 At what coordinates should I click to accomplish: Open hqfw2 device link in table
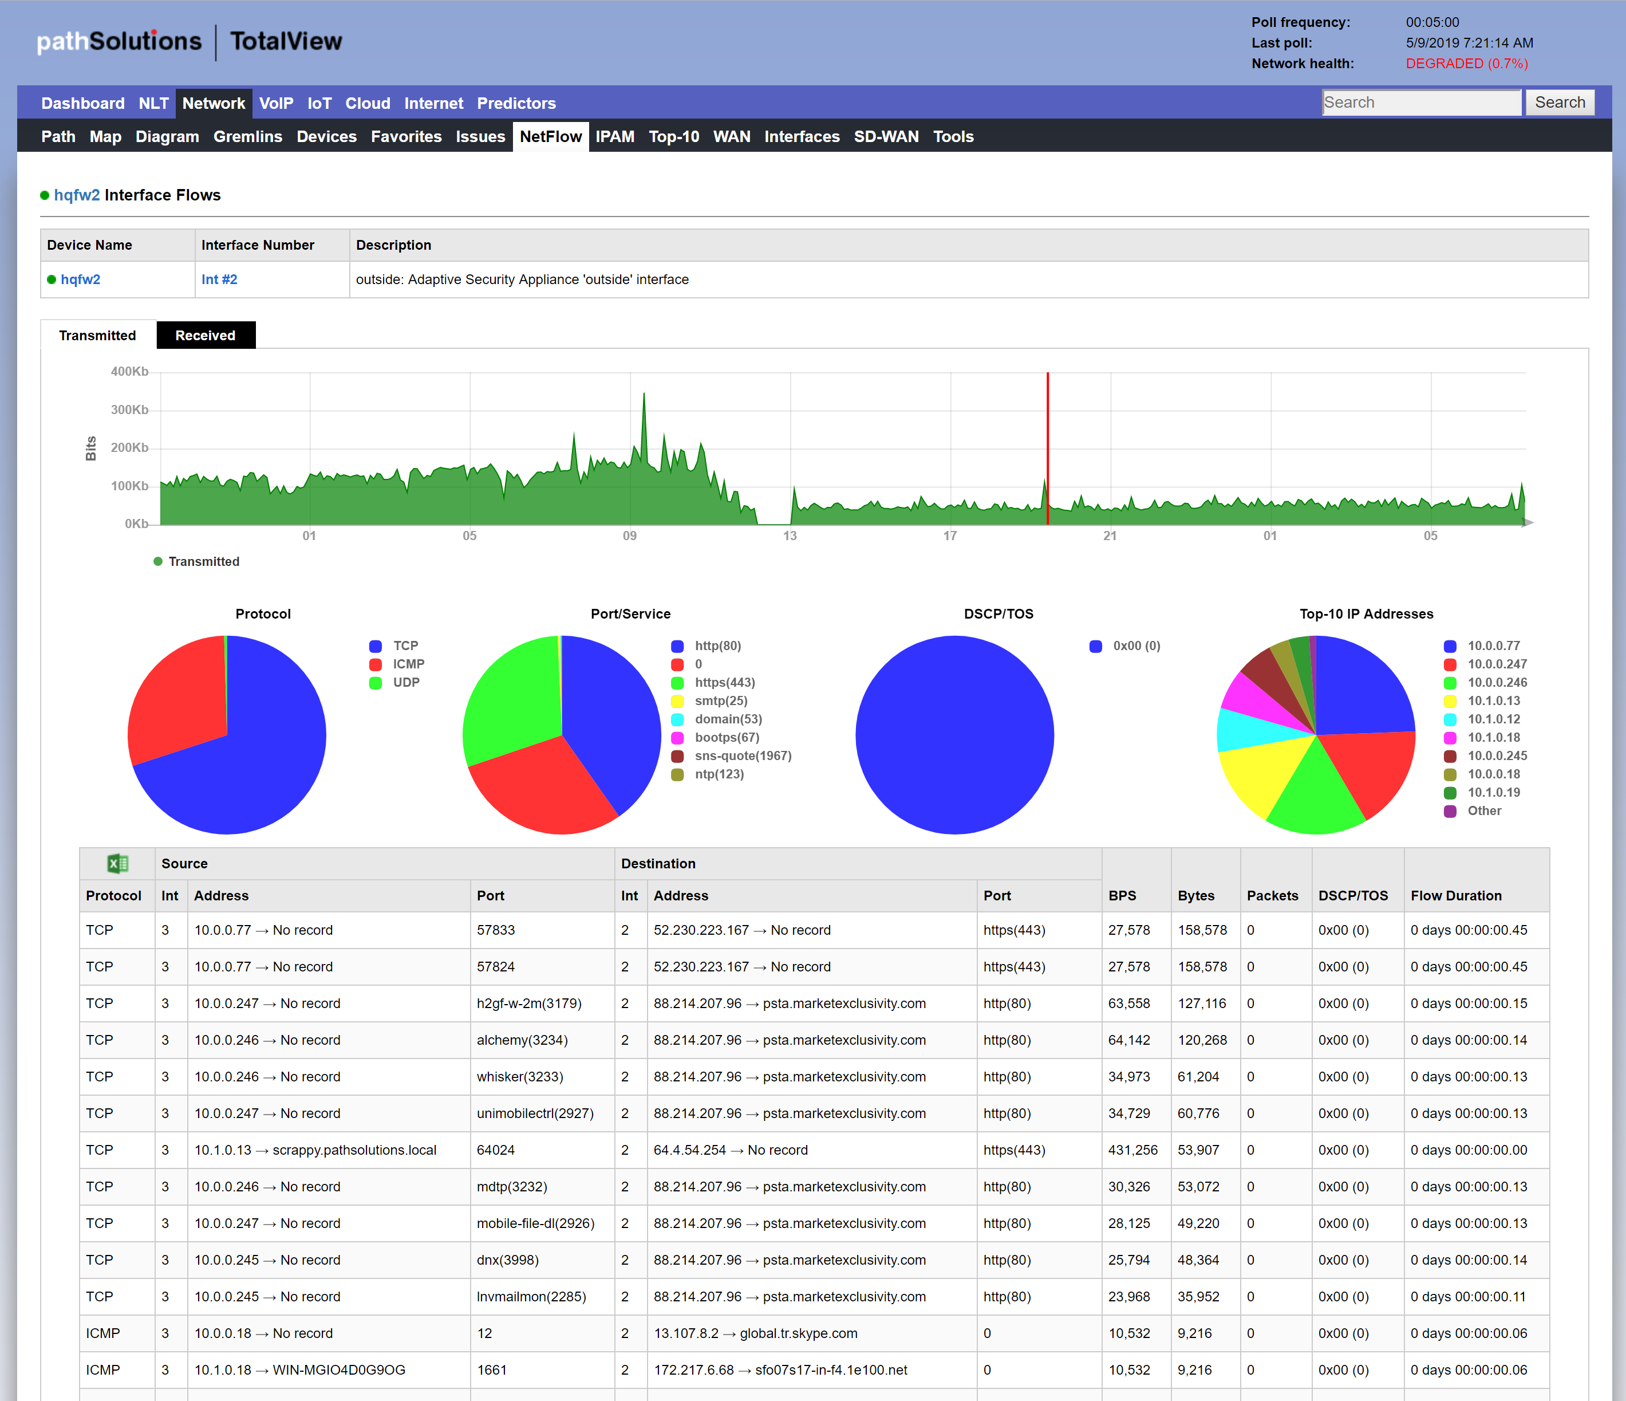coord(80,280)
